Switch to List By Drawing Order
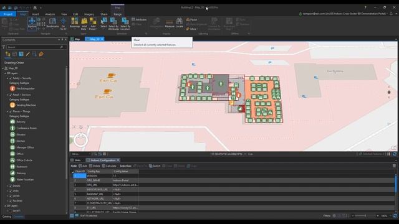The width and height of the screenshot is (399, 224). click(x=8, y=54)
